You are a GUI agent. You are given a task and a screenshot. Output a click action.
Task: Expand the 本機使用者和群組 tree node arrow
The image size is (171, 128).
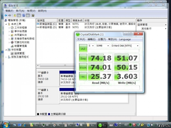pyautogui.click(x=9, y=39)
